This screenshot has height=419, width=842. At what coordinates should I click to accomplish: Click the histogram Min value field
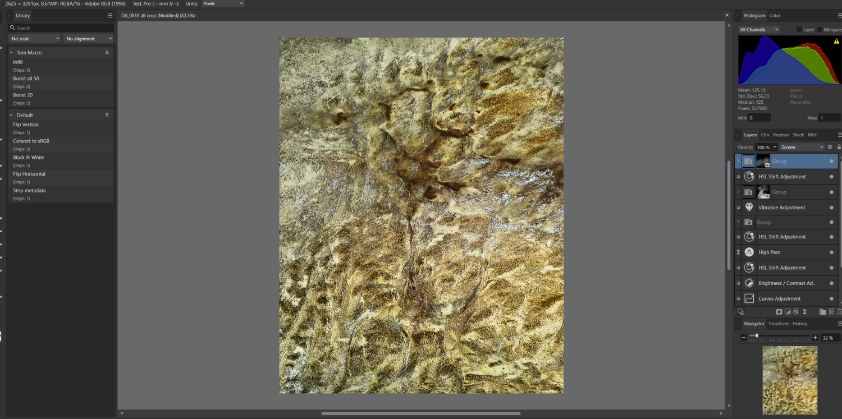click(x=759, y=118)
